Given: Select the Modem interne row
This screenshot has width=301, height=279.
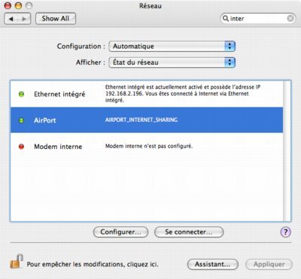Looking at the screenshot, I should (147, 146).
